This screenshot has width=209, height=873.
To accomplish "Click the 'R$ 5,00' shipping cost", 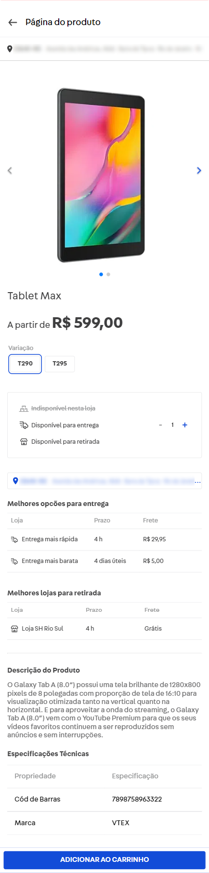I will (153, 561).
